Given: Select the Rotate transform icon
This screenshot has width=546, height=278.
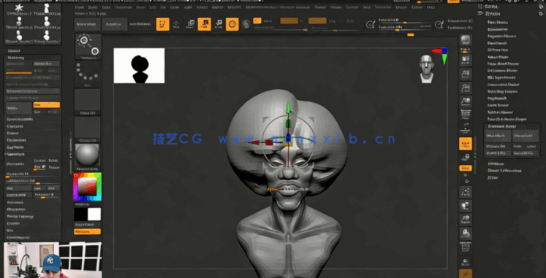Looking at the screenshot, I should pyautogui.click(x=219, y=24).
